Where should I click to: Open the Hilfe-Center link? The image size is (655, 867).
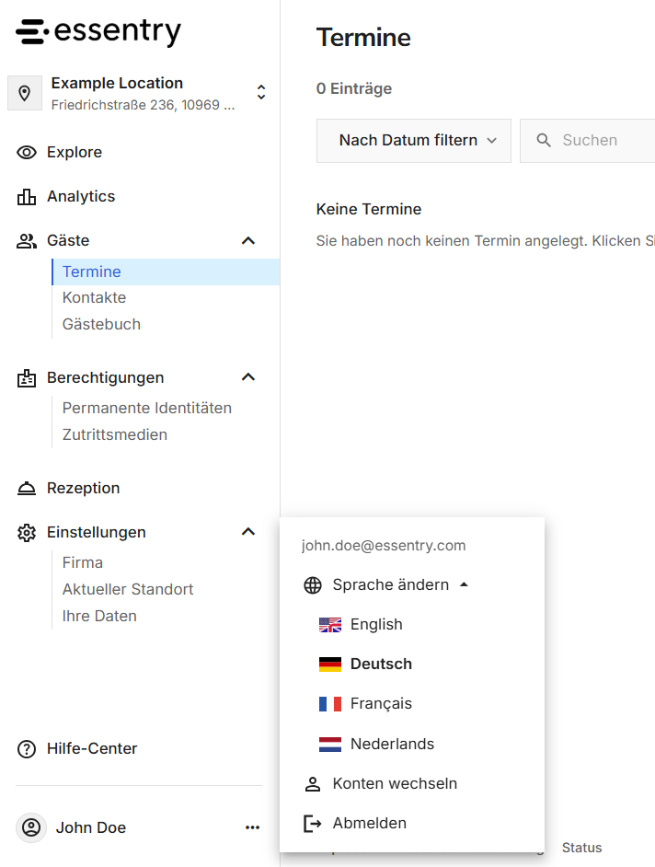click(x=92, y=748)
